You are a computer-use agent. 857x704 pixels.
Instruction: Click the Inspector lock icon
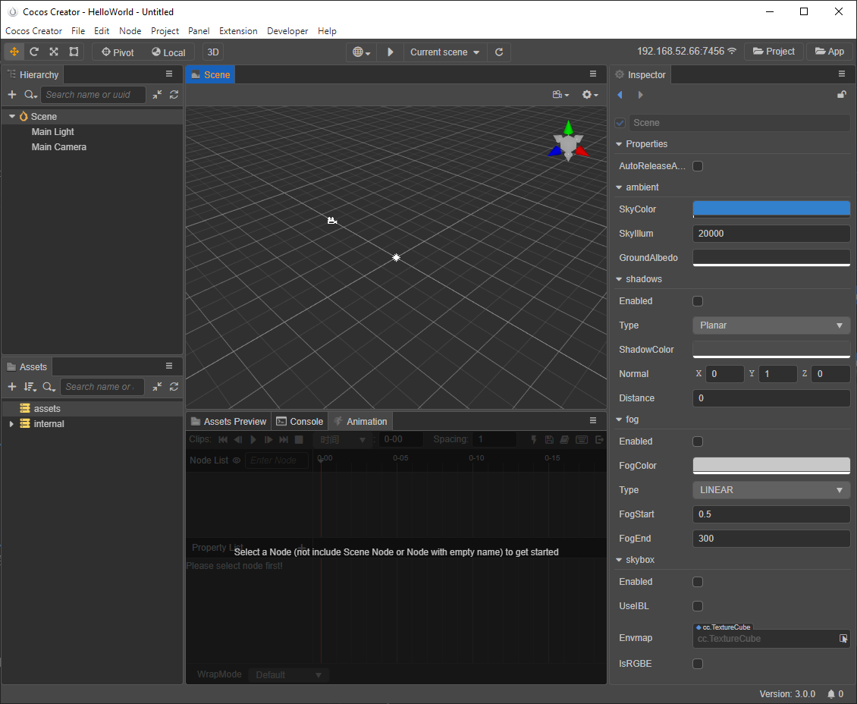(x=841, y=95)
